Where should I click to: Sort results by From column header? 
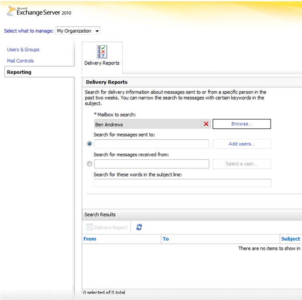click(x=90, y=239)
